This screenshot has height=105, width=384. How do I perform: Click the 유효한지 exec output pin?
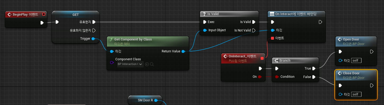[94, 22]
